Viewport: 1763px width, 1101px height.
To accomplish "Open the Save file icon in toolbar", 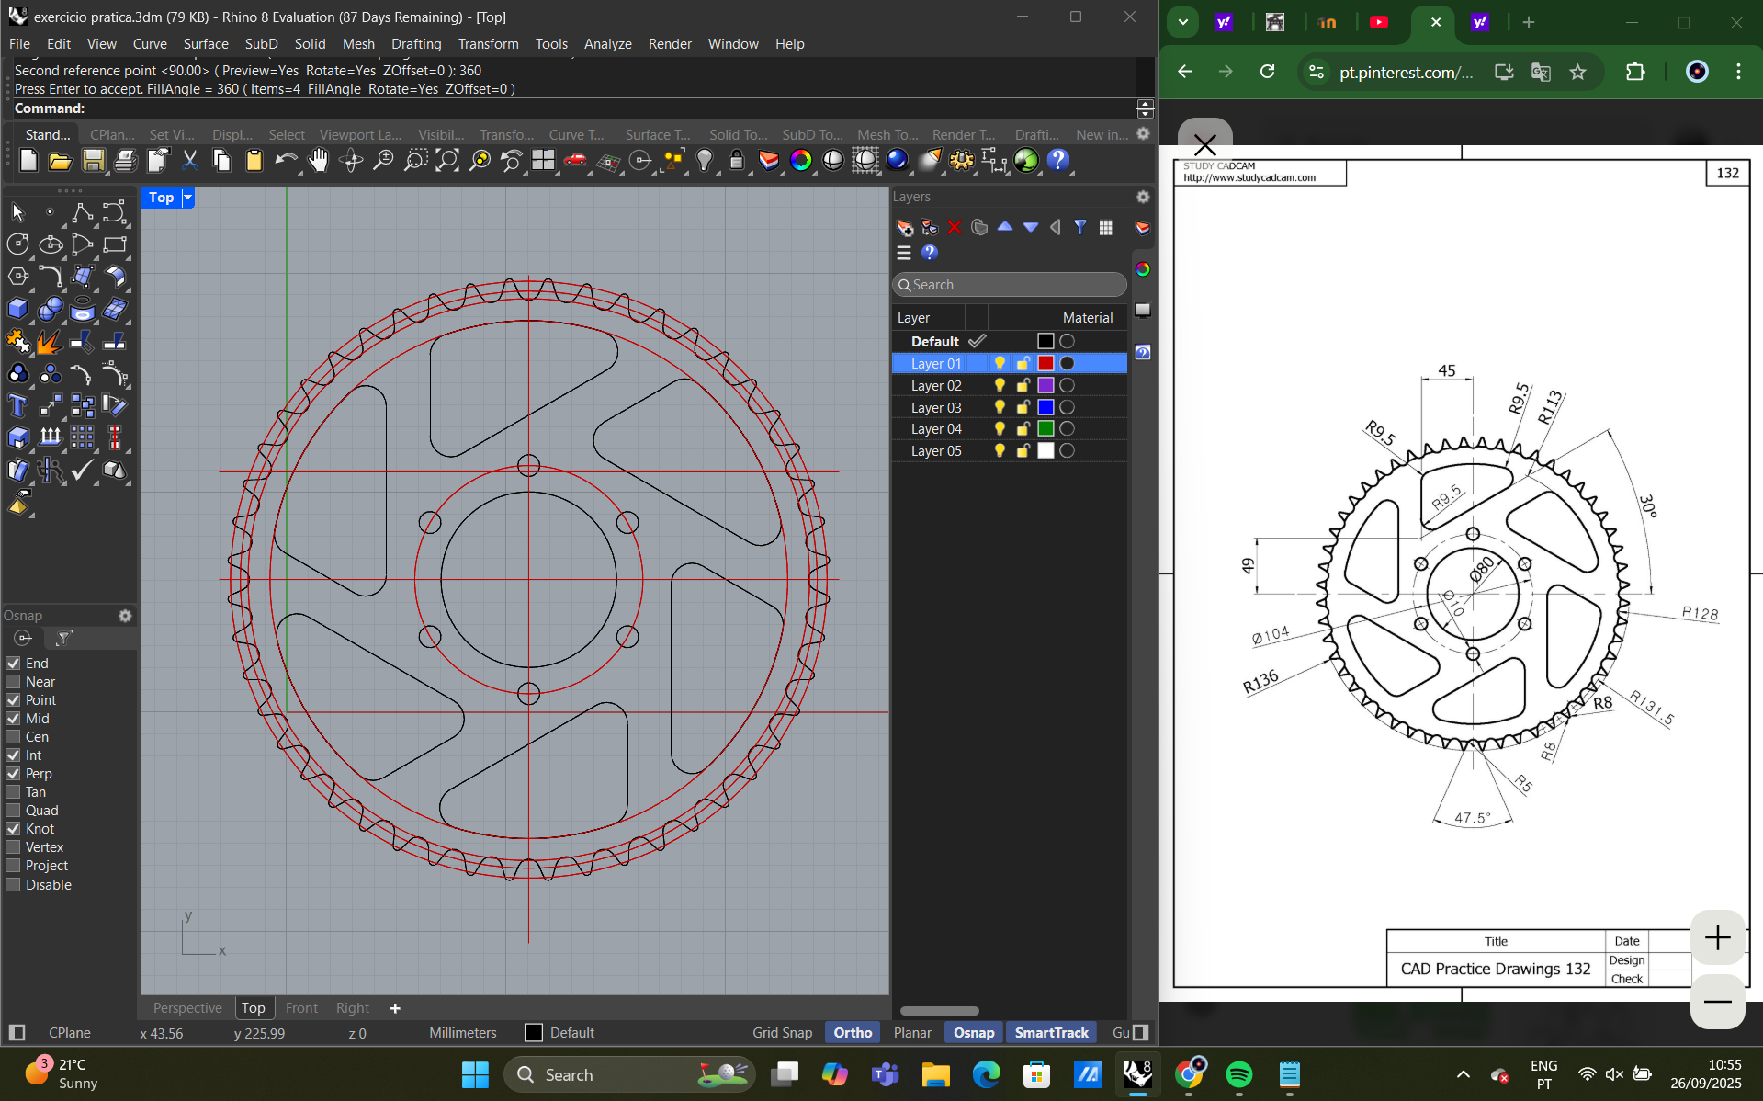I will 93,161.
